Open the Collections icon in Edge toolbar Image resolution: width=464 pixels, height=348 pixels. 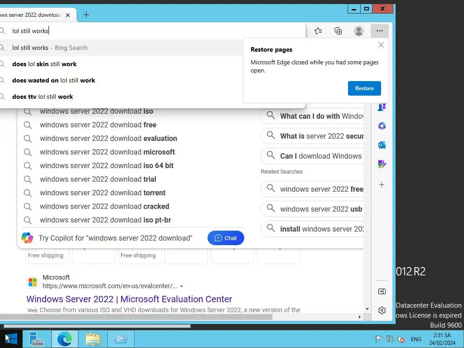(338, 31)
